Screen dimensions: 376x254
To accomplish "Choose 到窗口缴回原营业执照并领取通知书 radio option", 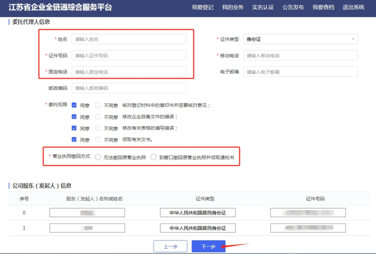I will (154, 158).
